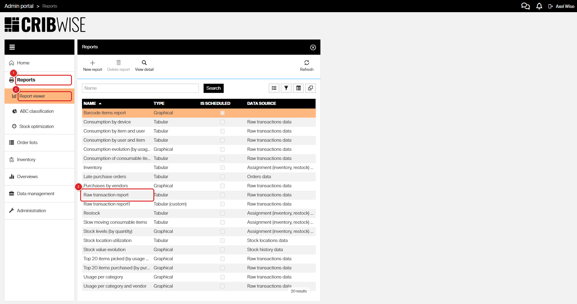
Task: Click the Home house icon
Action: 12,63
